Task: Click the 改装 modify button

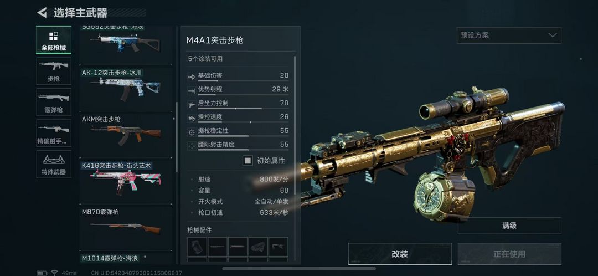Action: (x=400, y=254)
